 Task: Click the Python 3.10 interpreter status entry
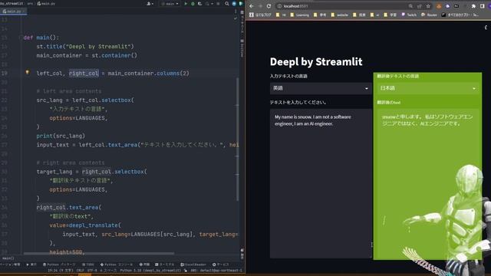[150, 270]
